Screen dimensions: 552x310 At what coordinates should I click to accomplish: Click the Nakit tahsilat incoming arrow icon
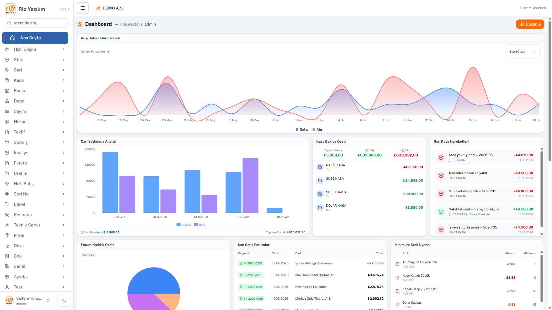tap(441, 212)
